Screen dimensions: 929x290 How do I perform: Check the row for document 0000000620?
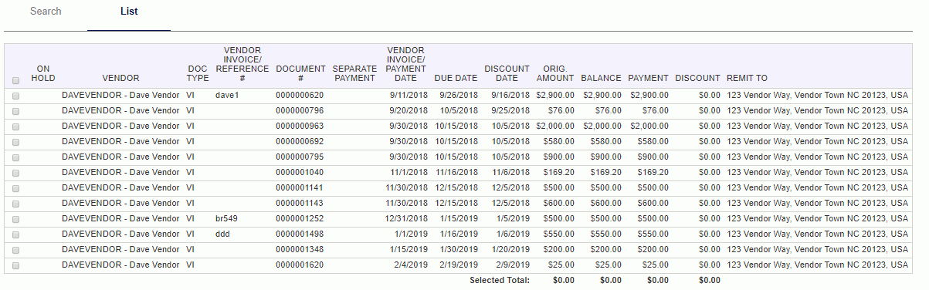point(16,96)
